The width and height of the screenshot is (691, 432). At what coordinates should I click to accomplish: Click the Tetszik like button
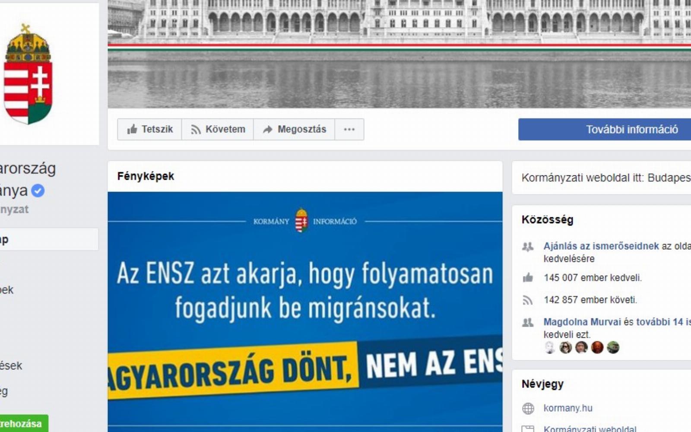[x=149, y=129]
